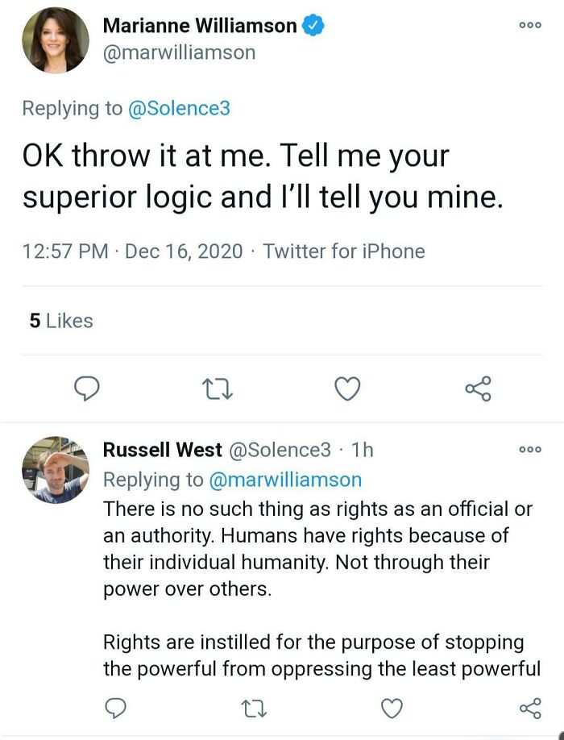This screenshot has height=740, width=564.
Task: Open the reply icon on Marianne's tweet
Action: point(86,389)
